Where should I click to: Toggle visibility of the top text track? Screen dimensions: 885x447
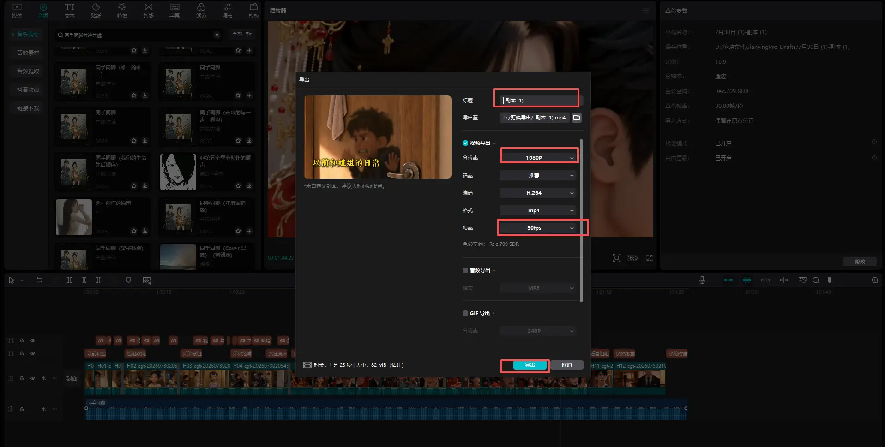(x=33, y=340)
